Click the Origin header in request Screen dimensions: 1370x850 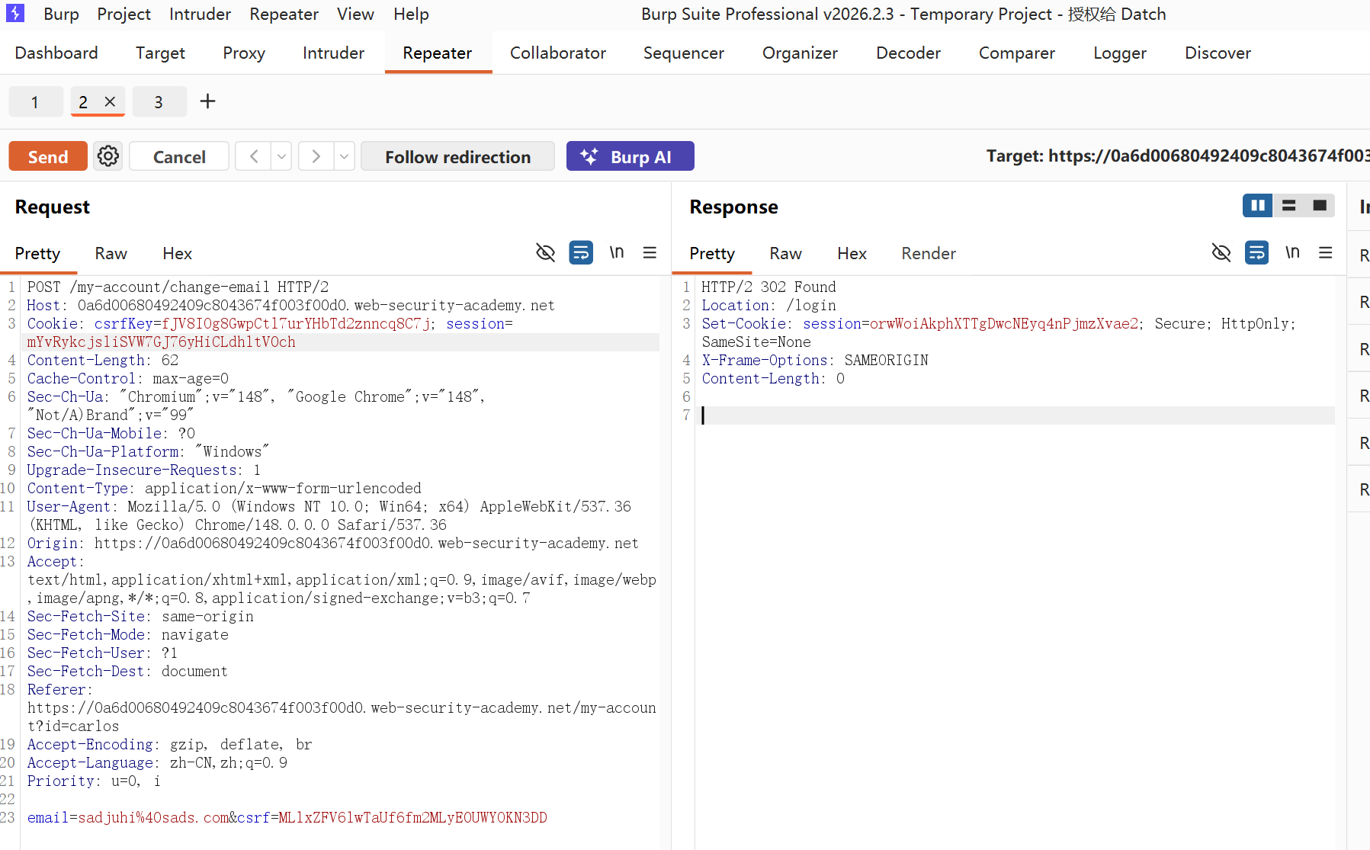[x=333, y=543]
